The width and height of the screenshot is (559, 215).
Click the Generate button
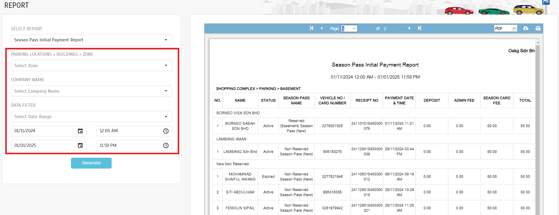[91, 163]
